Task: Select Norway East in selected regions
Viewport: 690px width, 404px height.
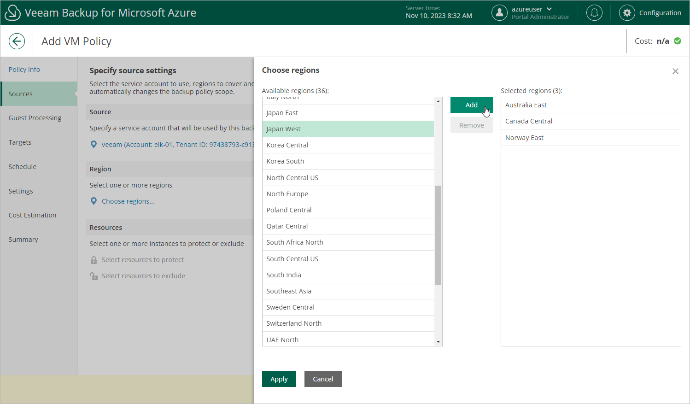Action: tap(591, 138)
